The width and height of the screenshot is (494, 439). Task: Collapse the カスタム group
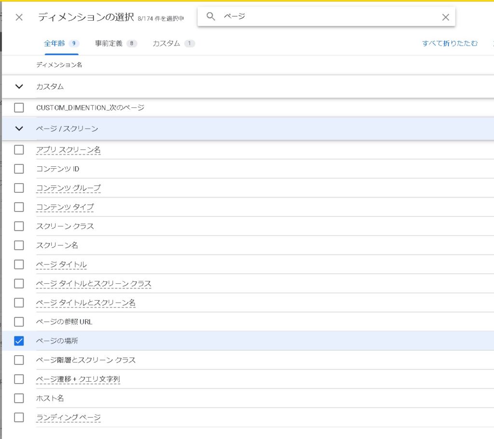tap(19, 87)
